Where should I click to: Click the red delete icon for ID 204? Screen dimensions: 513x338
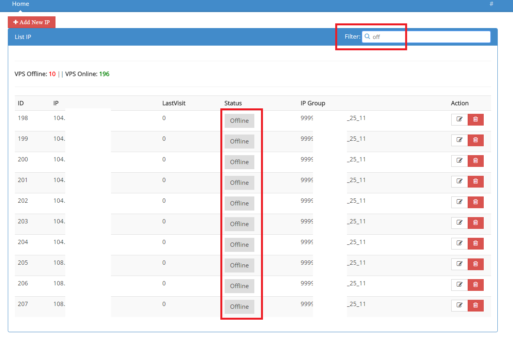click(x=475, y=244)
